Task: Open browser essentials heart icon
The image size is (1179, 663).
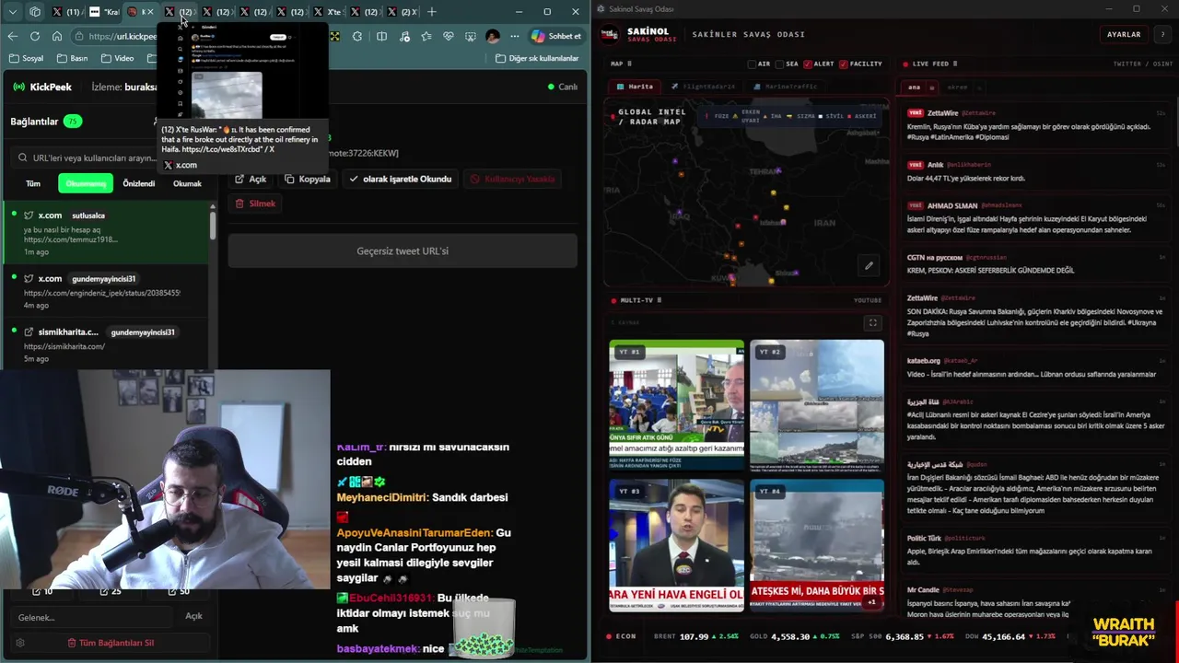Action: [449, 36]
